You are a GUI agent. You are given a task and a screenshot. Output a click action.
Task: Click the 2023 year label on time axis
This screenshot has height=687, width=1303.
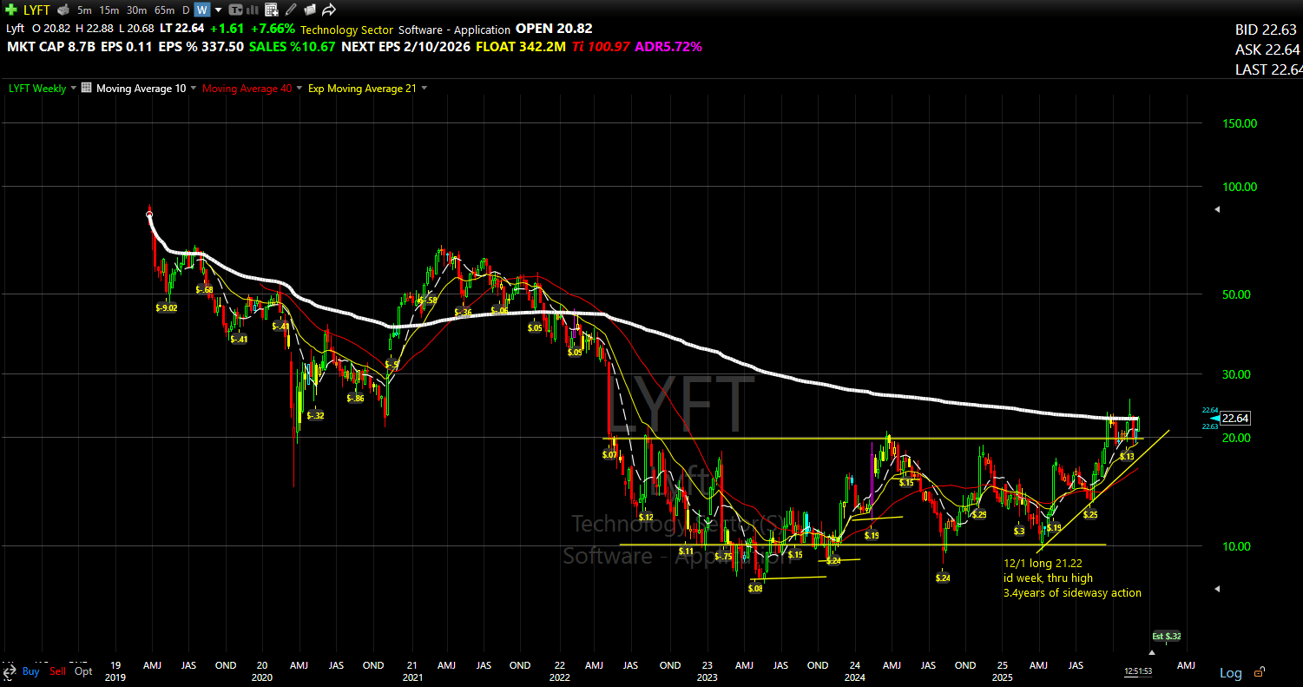click(707, 677)
